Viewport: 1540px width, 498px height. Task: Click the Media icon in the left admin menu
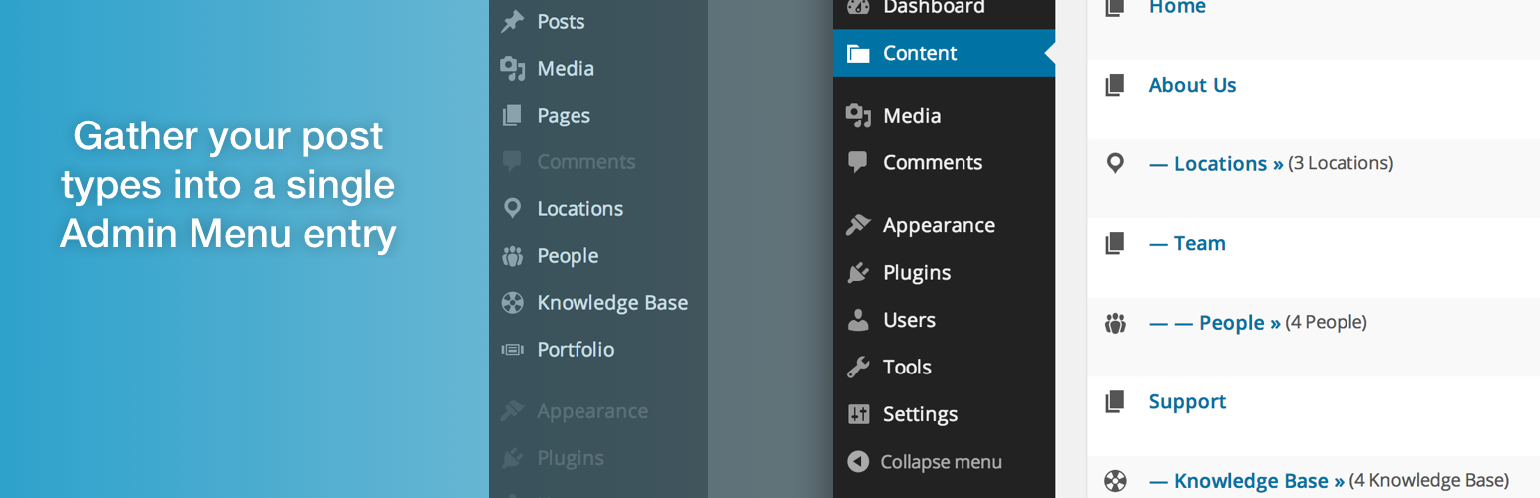tap(512, 68)
